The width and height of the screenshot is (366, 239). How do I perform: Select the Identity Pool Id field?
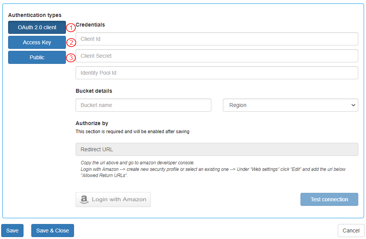(217, 72)
